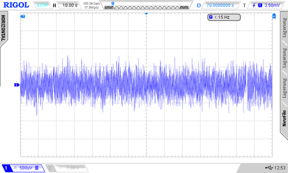Screen dimensions: 288x173
Task: Expand the HORIZONTAL side panel
Action: click(x=3, y=28)
